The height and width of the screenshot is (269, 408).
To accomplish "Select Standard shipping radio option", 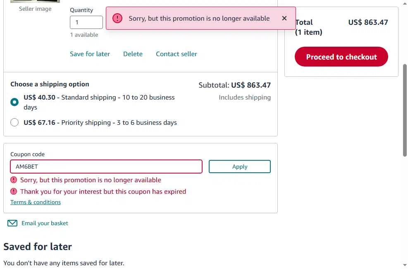I will (14, 102).
